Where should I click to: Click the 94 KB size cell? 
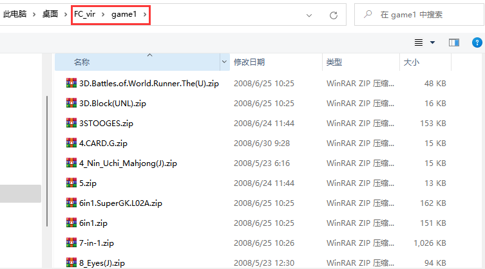click(435, 263)
